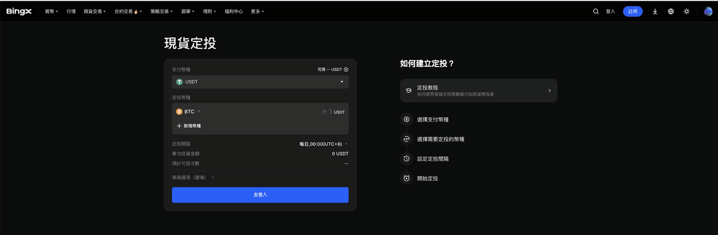Click 新增幣種 to add a coin
718x235 pixels.
coord(189,126)
